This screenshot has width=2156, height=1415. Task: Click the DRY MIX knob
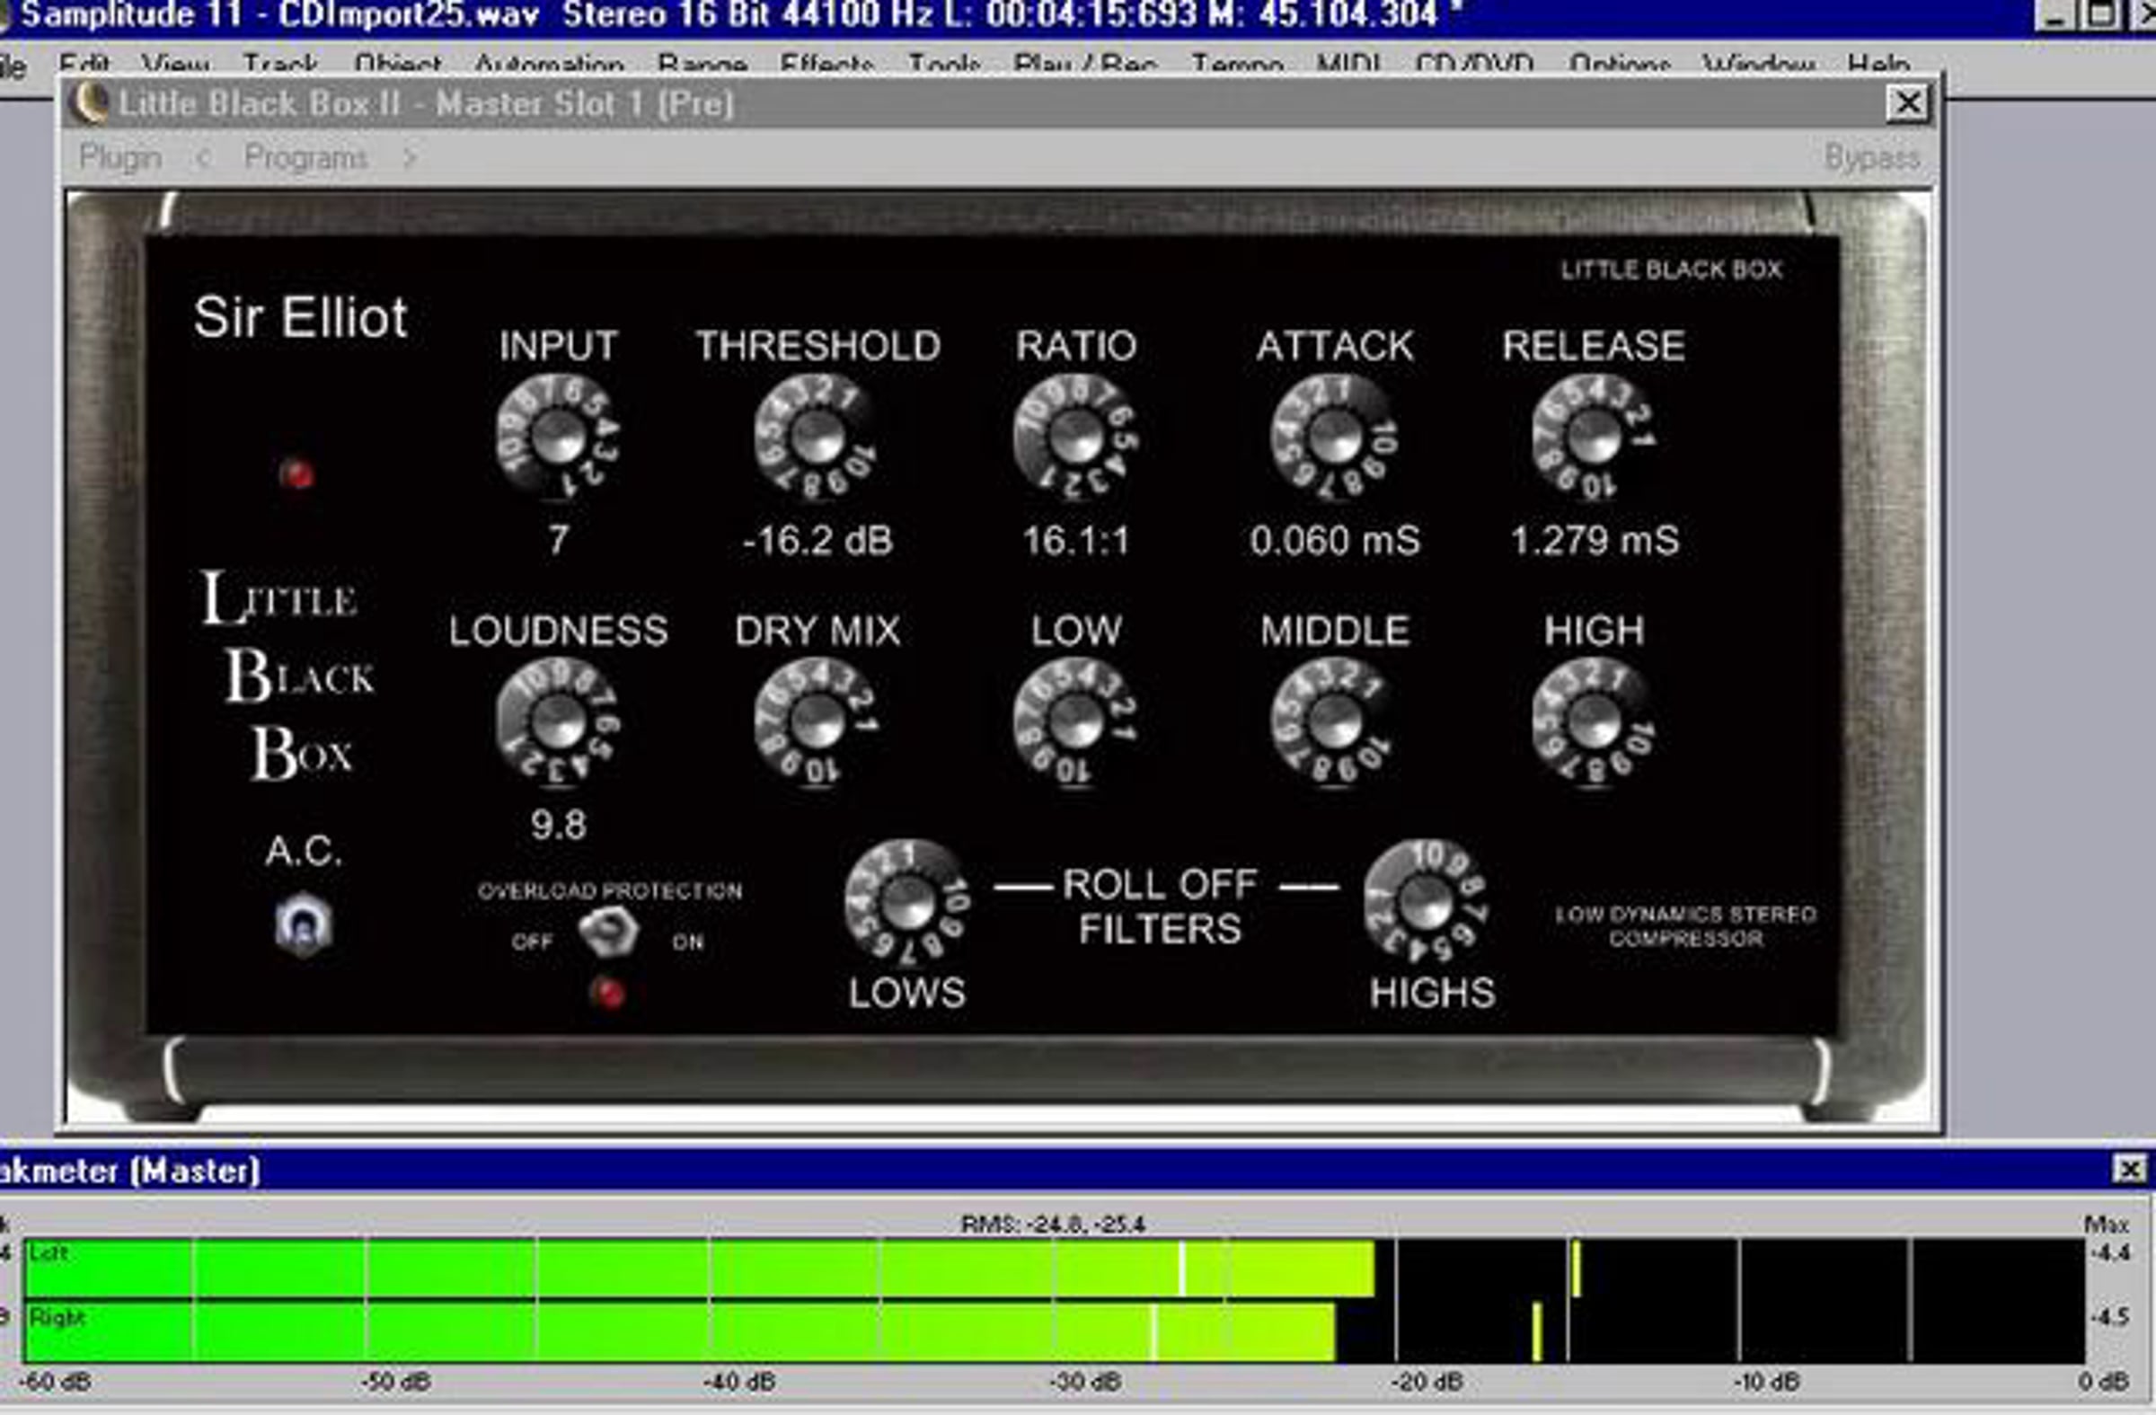pyautogui.click(x=817, y=722)
